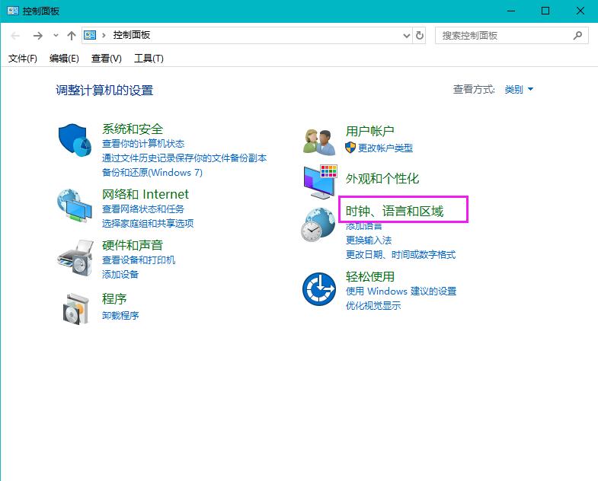Screen dimensions: 598x481
Task: Click the title bar control panel icon
Action: tap(13, 11)
